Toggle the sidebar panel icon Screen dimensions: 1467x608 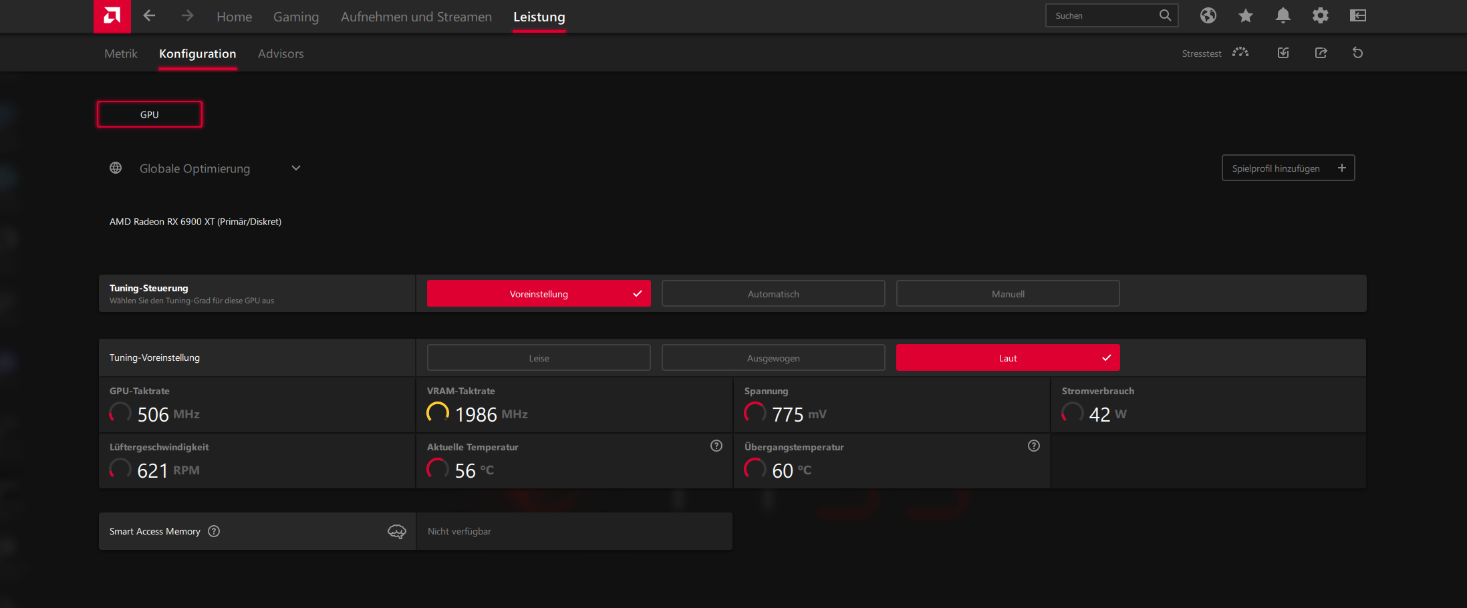click(x=1357, y=15)
